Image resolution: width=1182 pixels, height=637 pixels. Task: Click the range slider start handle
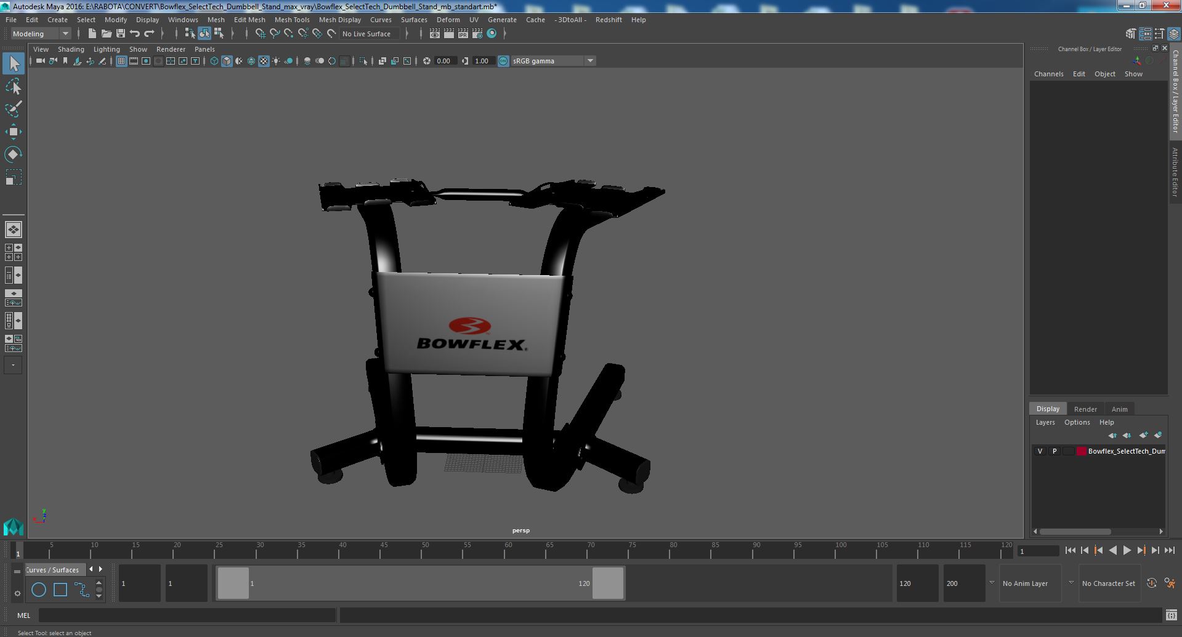[233, 583]
